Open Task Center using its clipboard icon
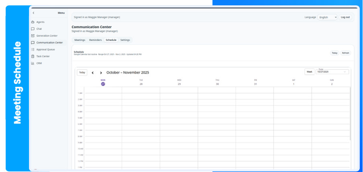The image size is (363, 172). [33, 56]
